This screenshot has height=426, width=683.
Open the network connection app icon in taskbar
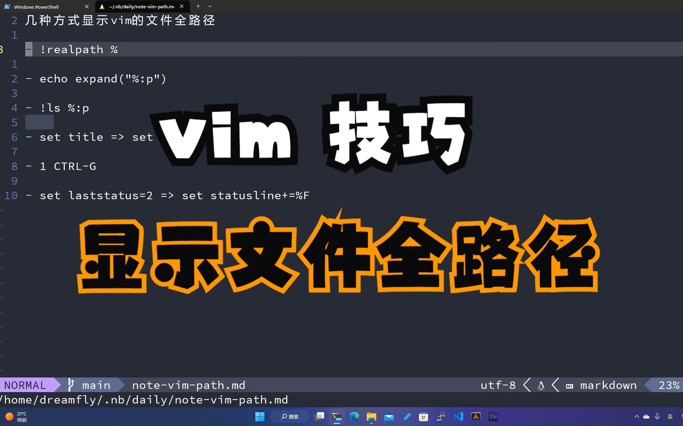441,417
